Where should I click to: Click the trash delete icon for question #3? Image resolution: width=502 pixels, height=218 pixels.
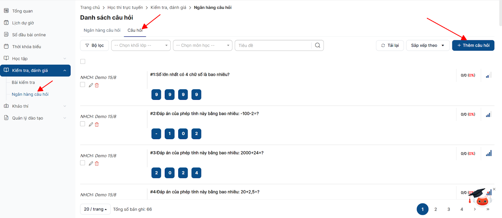point(97,164)
